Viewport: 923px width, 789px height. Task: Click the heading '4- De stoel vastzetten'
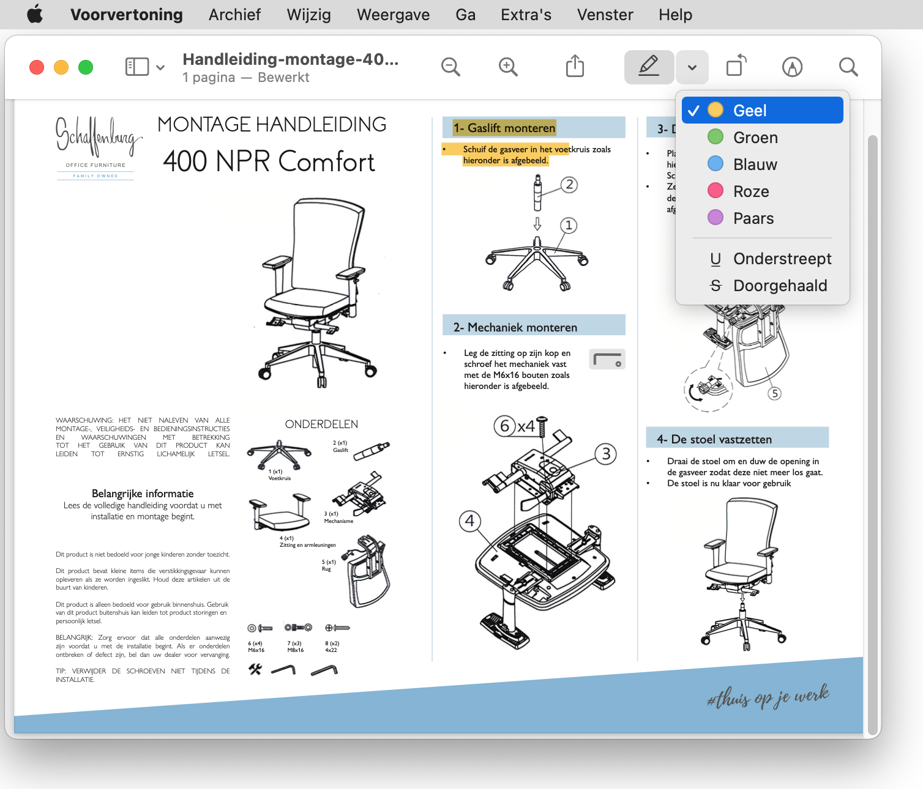coord(714,439)
